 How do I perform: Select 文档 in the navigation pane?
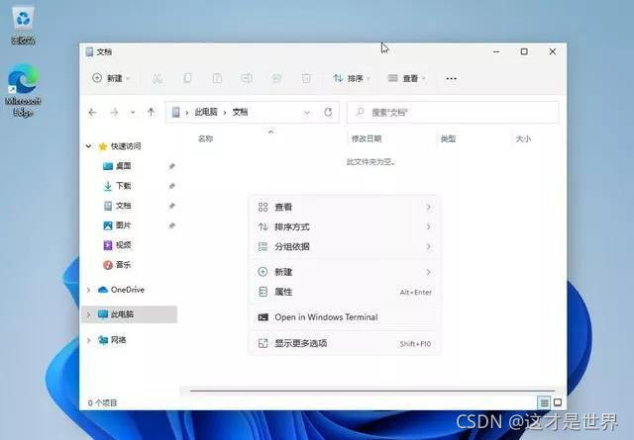pyautogui.click(x=123, y=206)
